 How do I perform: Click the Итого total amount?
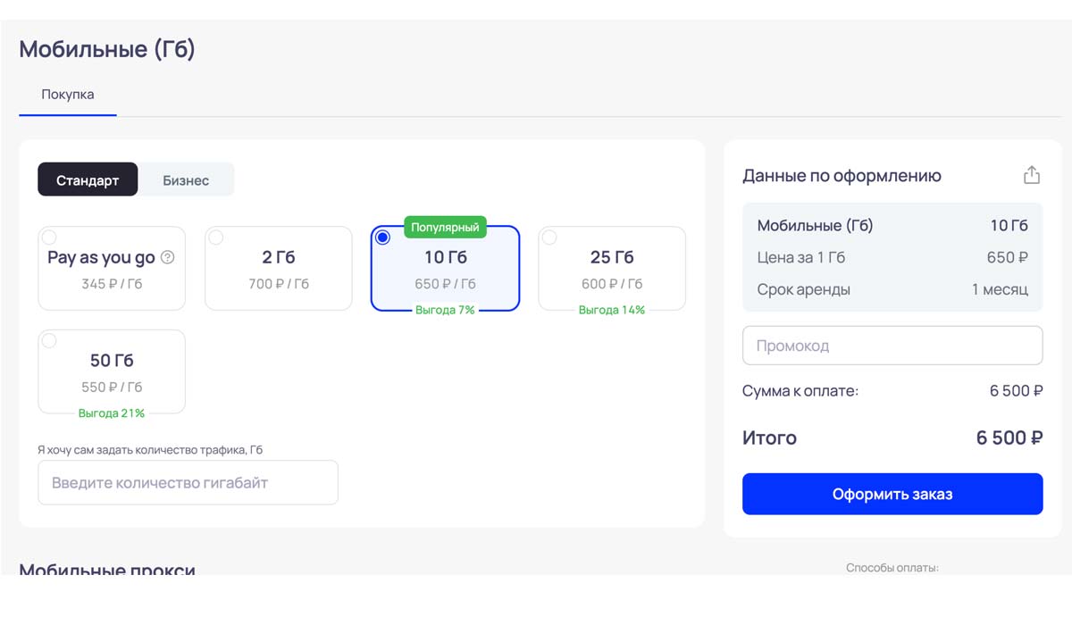click(x=1009, y=438)
